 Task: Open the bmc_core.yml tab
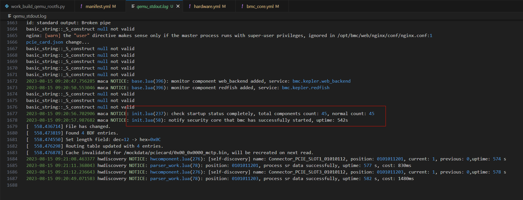260,6
